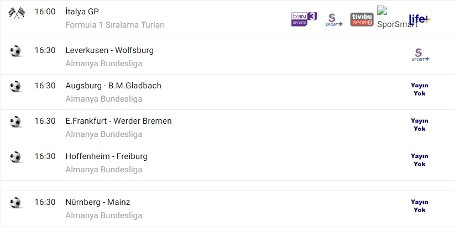Click soccer ball icon beside Nürnberg - Mainz

pos(15,203)
